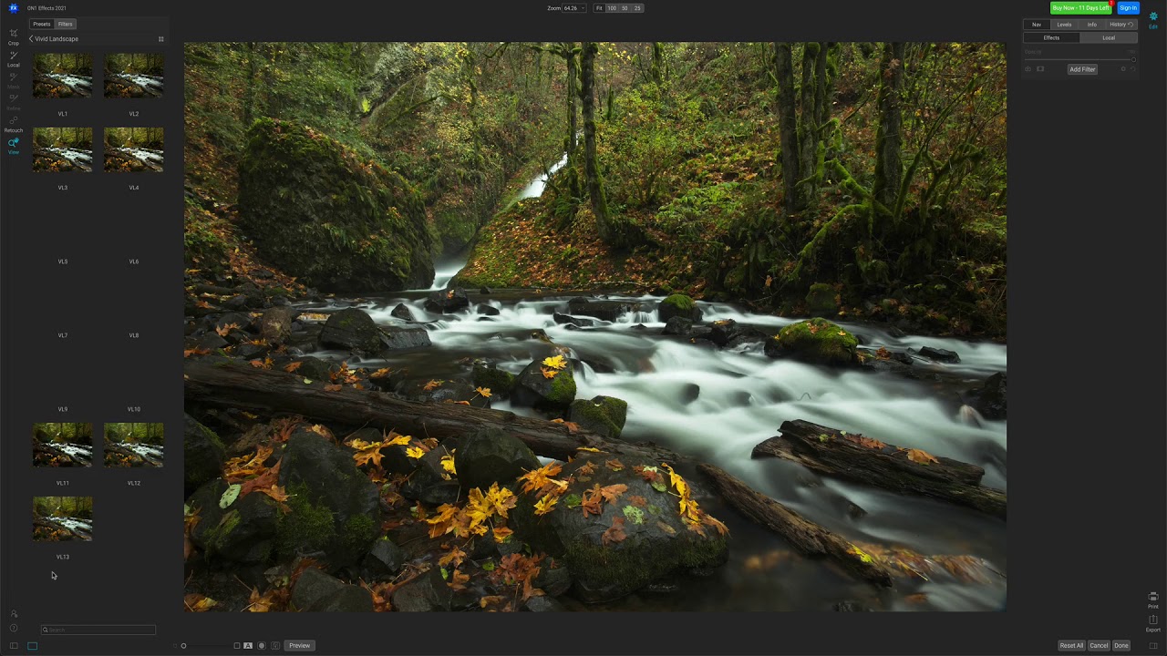
Task: Select the VL11 preset thumbnail
Action: [x=62, y=445]
